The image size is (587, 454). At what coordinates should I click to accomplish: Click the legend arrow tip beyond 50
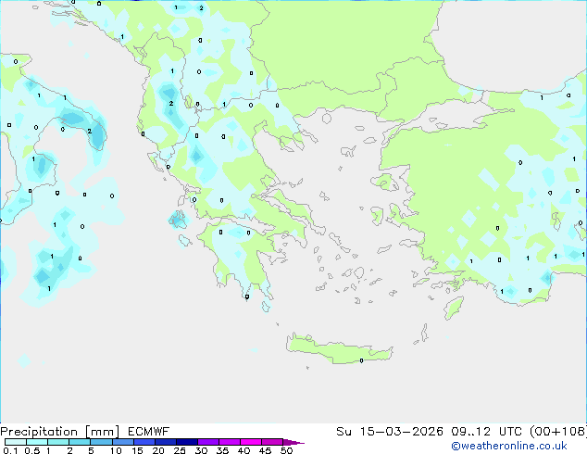293,442
